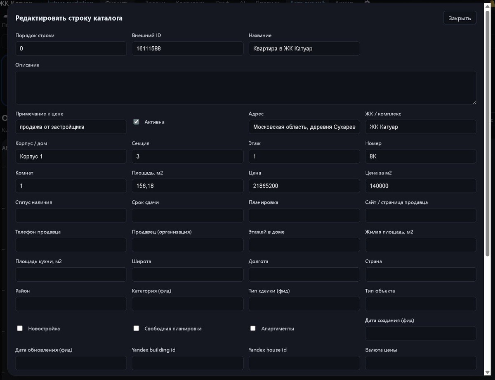The width and height of the screenshot is (495, 380).
Task: Click the Закрыть button
Action: 460,18
